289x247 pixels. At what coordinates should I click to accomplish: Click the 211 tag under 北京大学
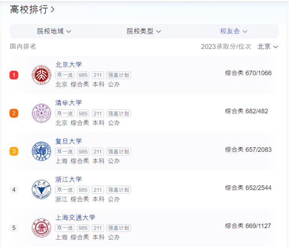(x=98, y=75)
